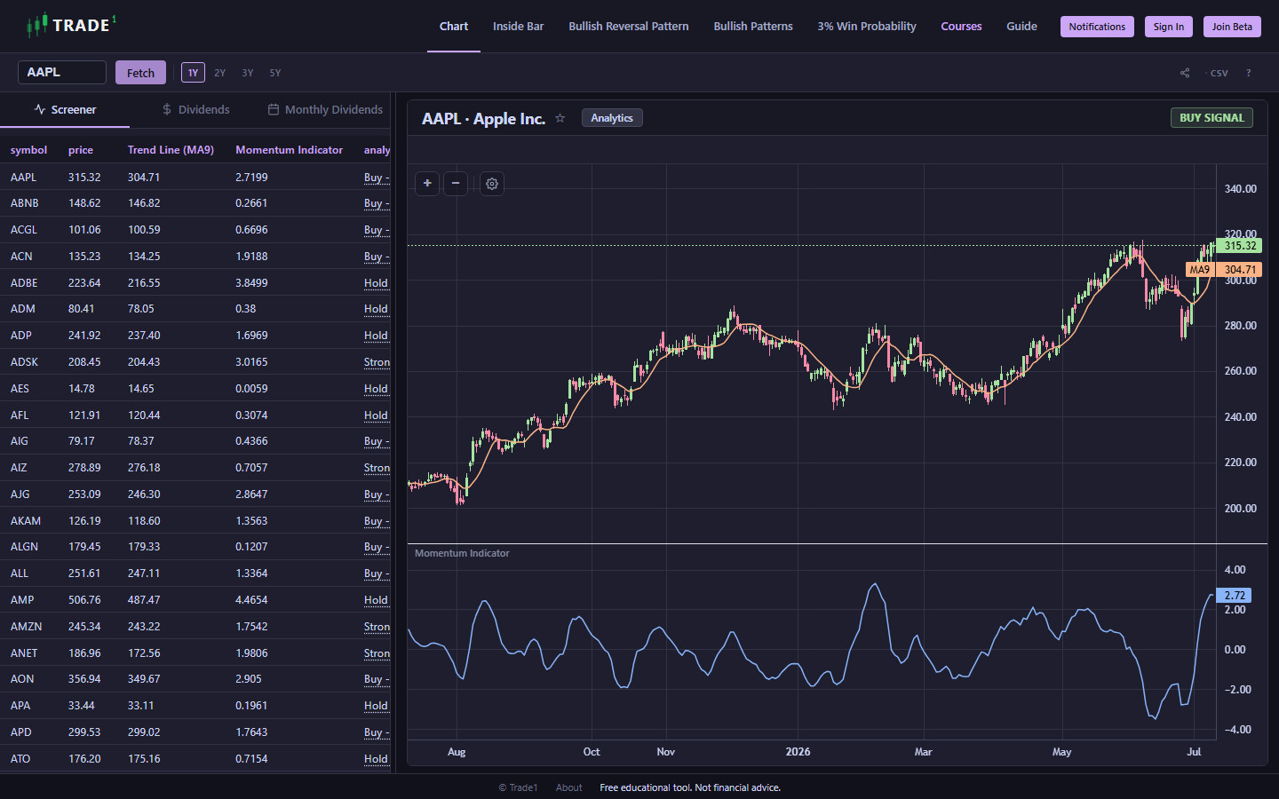Open the Guide page
Viewport: 1279px width, 799px height.
coord(1021,27)
